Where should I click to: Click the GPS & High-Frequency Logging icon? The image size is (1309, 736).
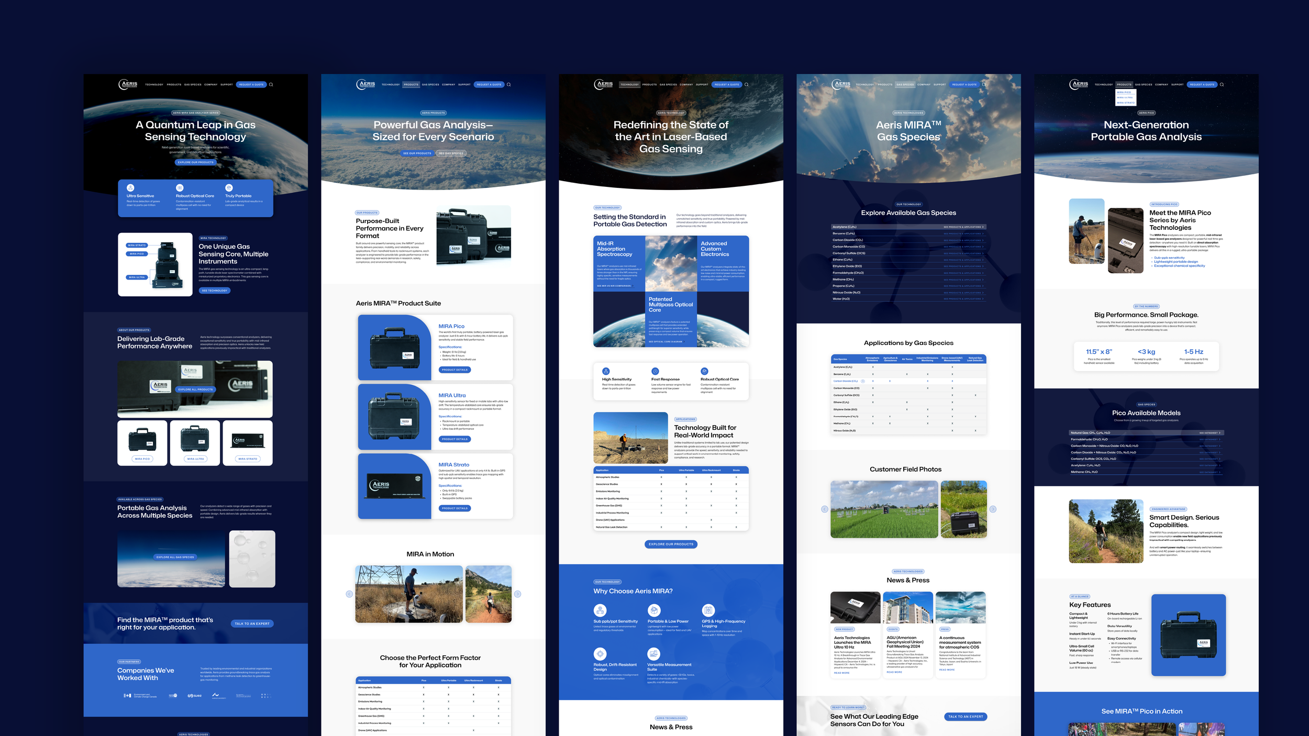(x=708, y=610)
